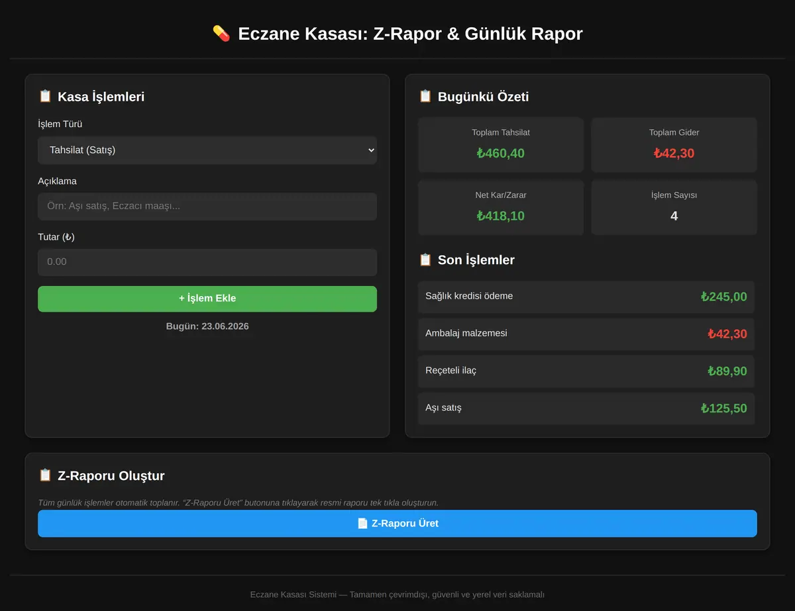Click the Net Kar/Zarar summary card
Screen dimensions: 795x611
[x=501, y=207]
